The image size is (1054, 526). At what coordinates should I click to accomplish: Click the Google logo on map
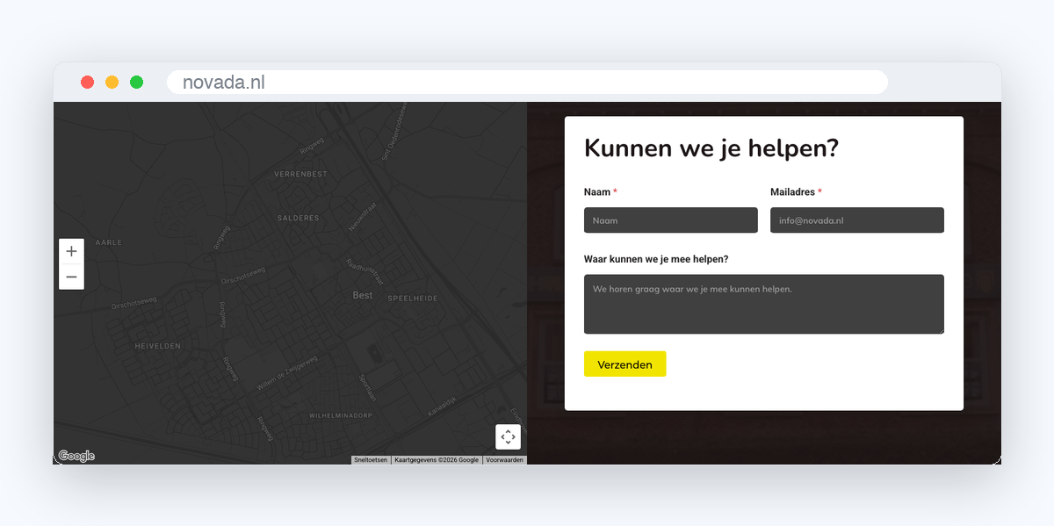(76, 456)
